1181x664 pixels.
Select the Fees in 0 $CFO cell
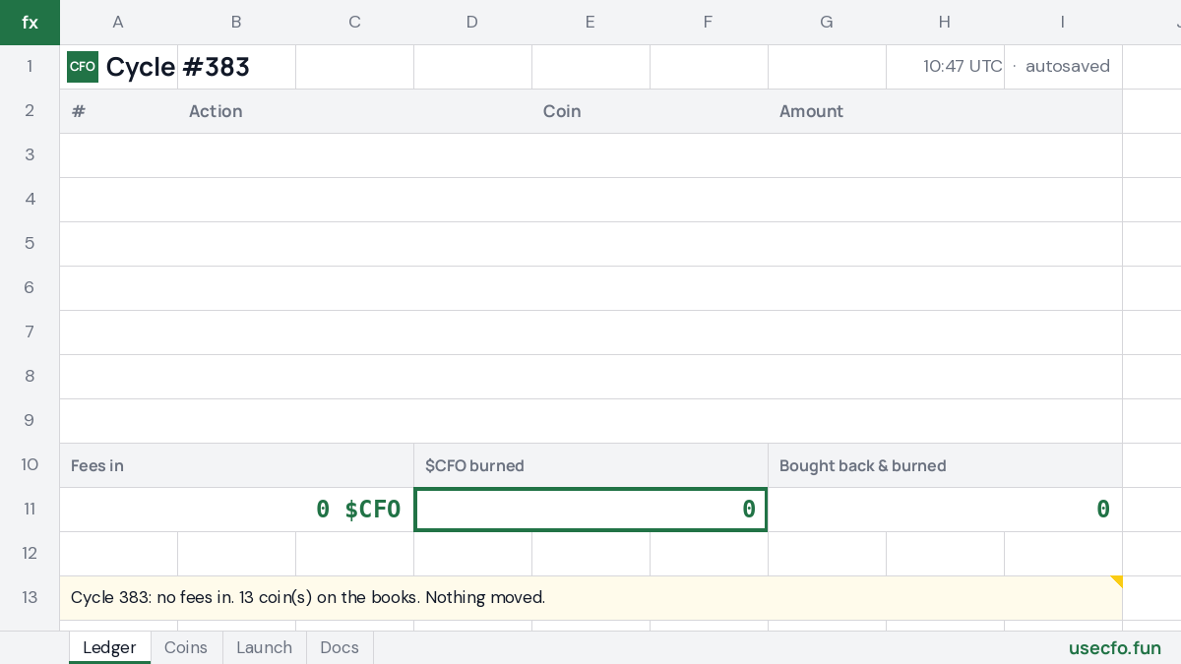tap(236, 510)
